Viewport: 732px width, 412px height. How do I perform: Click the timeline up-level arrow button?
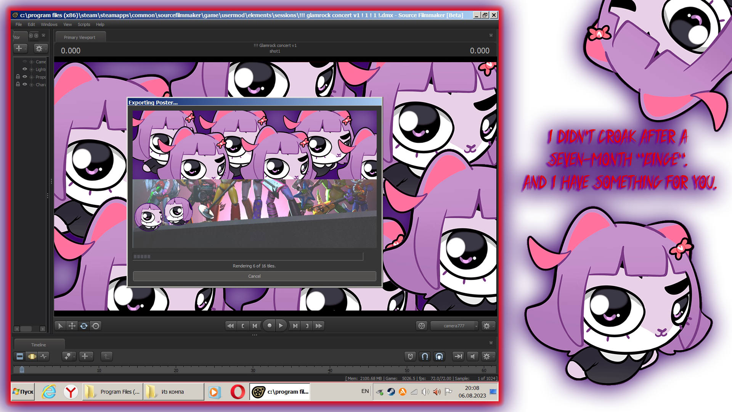[107, 356]
